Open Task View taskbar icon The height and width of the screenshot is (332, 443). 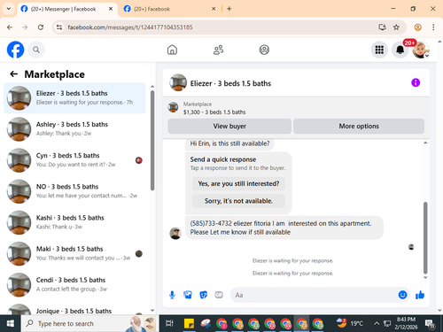[169, 324]
